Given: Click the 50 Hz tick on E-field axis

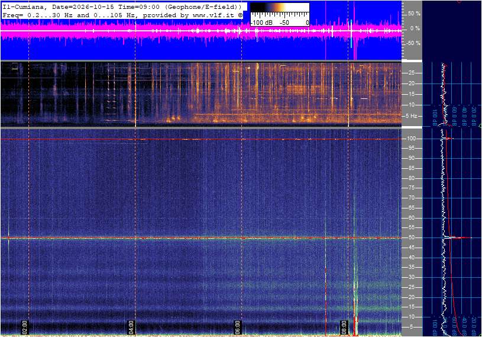Looking at the screenshot, I should click(411, 237).
